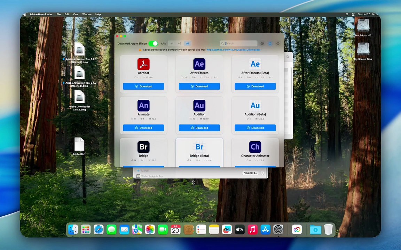This screenshot has width=401, height=250.
Task: Select Adobe Downloader v2.0.2.dmg desktop file
Action: tap(79, 100)
